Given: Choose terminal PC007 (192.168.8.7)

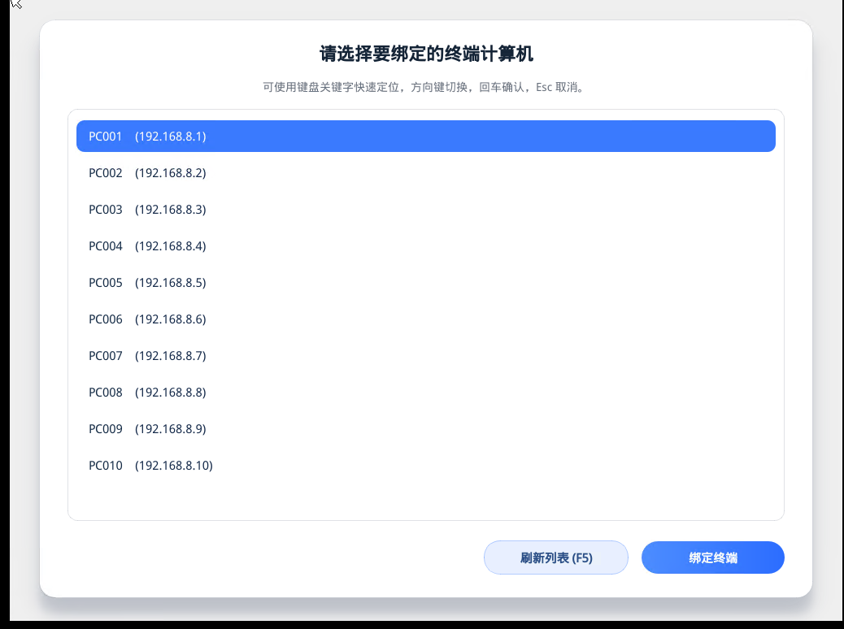Looking at the screenshot, I should (425, 355).
